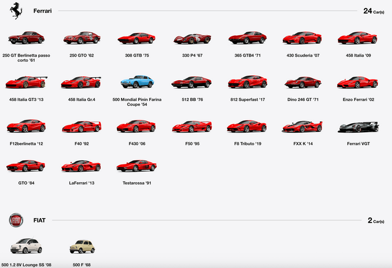Click the '458 Italia Gr.4' label

pos(82,99)
